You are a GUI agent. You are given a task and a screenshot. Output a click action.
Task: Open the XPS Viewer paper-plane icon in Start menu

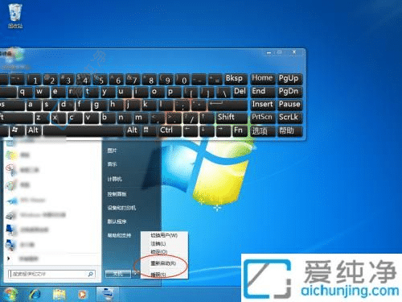(11, 200)
